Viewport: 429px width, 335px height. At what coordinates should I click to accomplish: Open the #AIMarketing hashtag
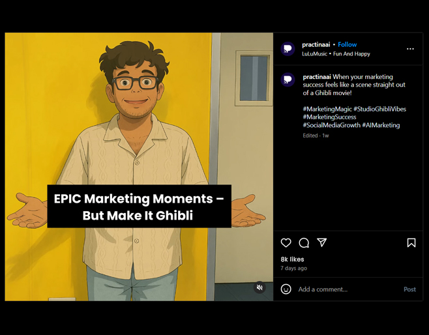point(381,125)
